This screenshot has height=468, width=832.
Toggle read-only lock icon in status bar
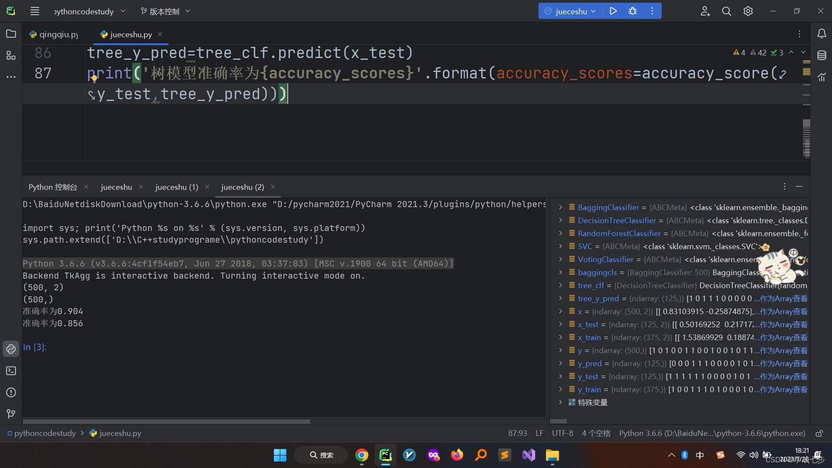pyautogui.click(x=819, y=433)
